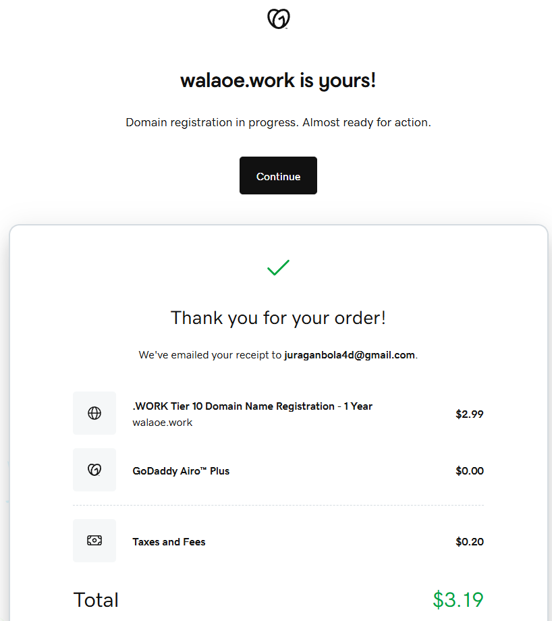The width and height of the screenshot is (552, 621).
Task: Click the $0.00 Airo Plus price
Action: click(469, 471)
